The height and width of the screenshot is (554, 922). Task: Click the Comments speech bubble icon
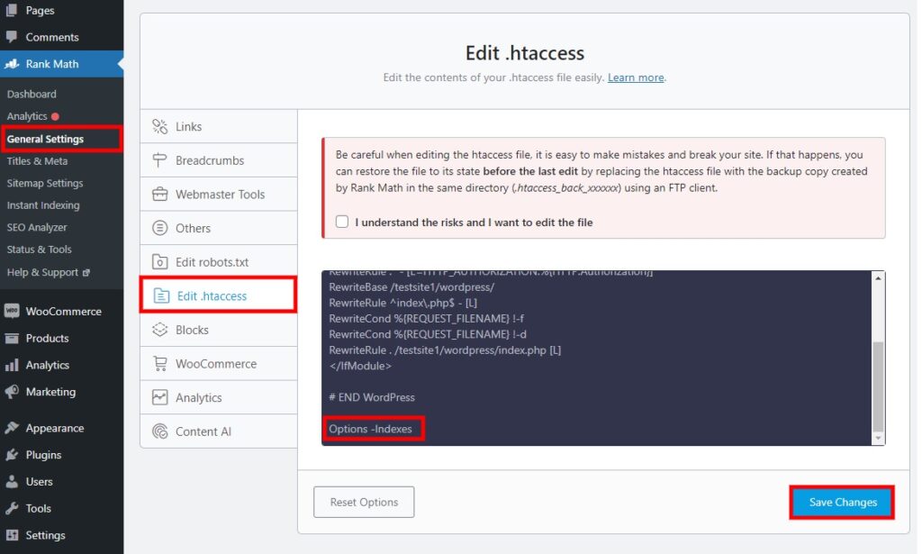(x=11, y=36)
